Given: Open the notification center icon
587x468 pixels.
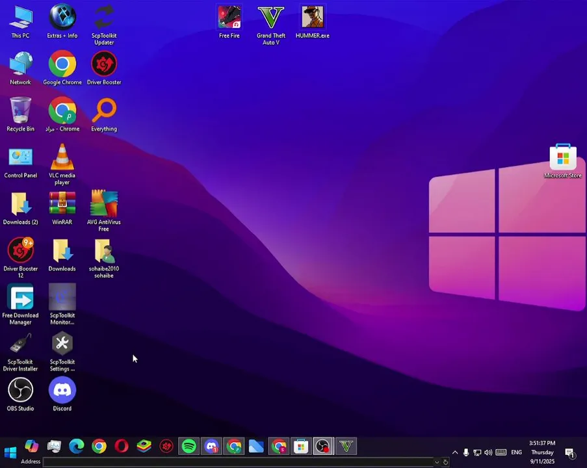Looking at the screenshot, I should click(570, 453).
